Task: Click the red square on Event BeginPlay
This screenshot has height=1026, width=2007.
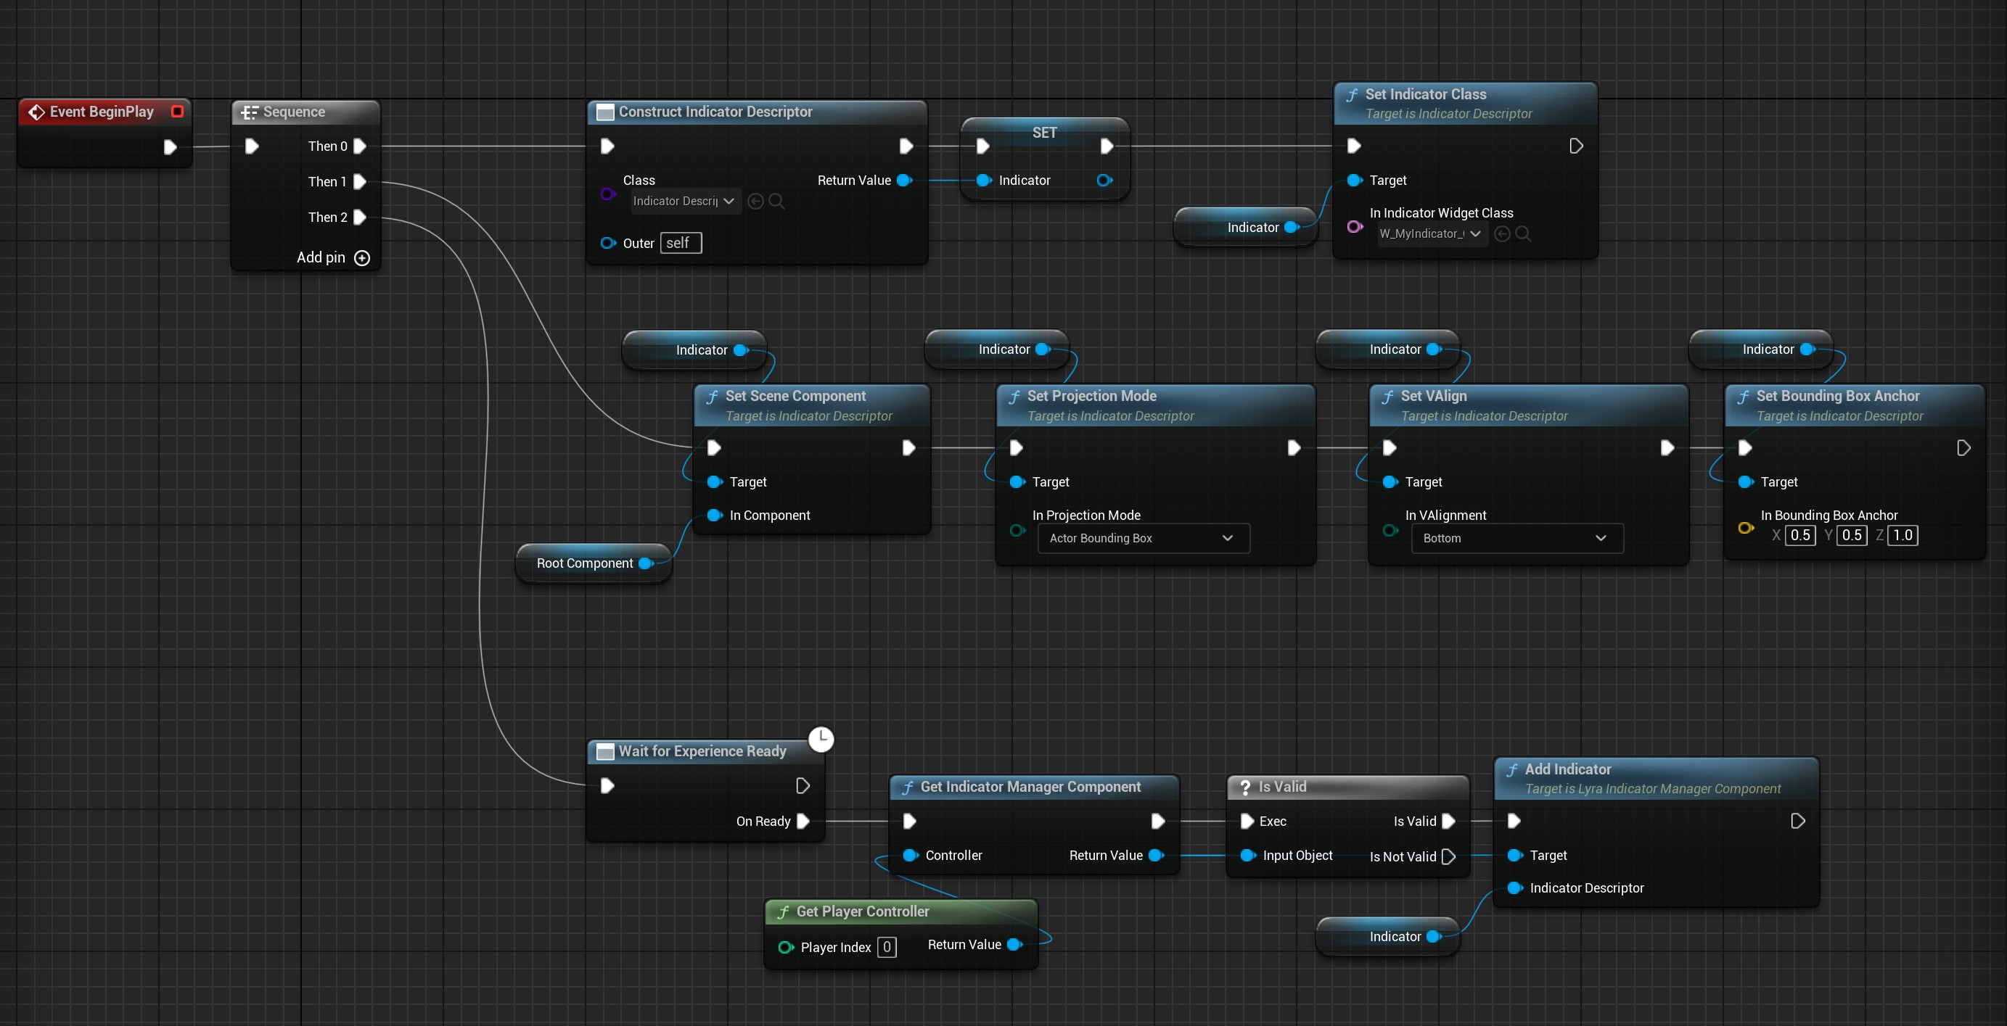Action: 177,112
